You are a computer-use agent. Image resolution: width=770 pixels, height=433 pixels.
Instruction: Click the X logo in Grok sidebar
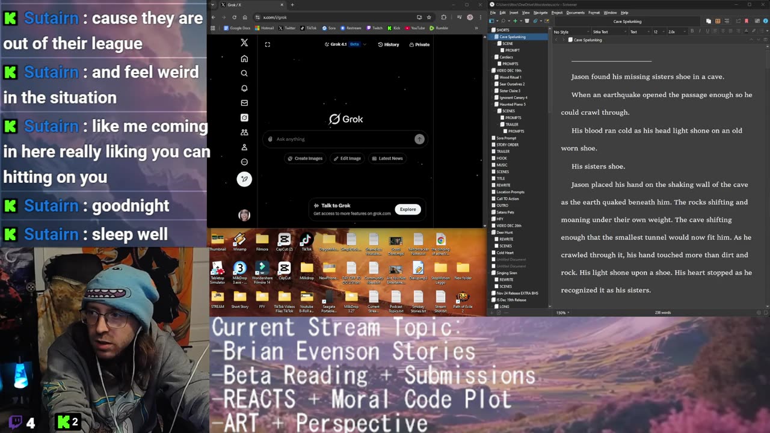pyautogui.click(x=244, y=43)
